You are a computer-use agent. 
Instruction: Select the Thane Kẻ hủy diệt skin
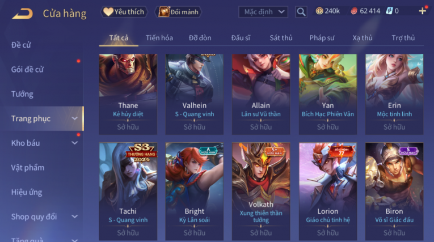tap(128, 94)
